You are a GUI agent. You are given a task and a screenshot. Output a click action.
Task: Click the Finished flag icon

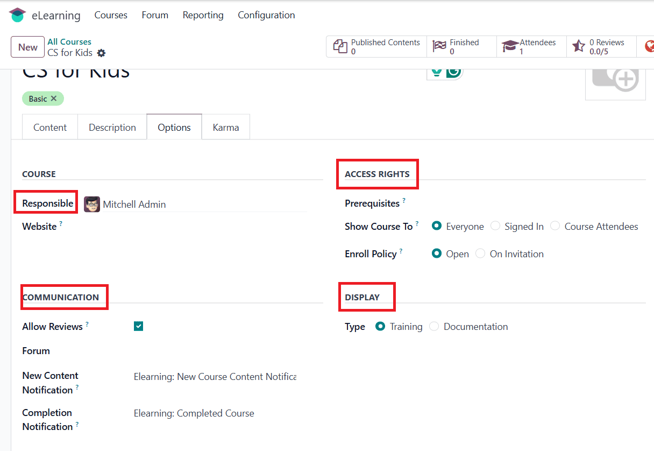439,47
